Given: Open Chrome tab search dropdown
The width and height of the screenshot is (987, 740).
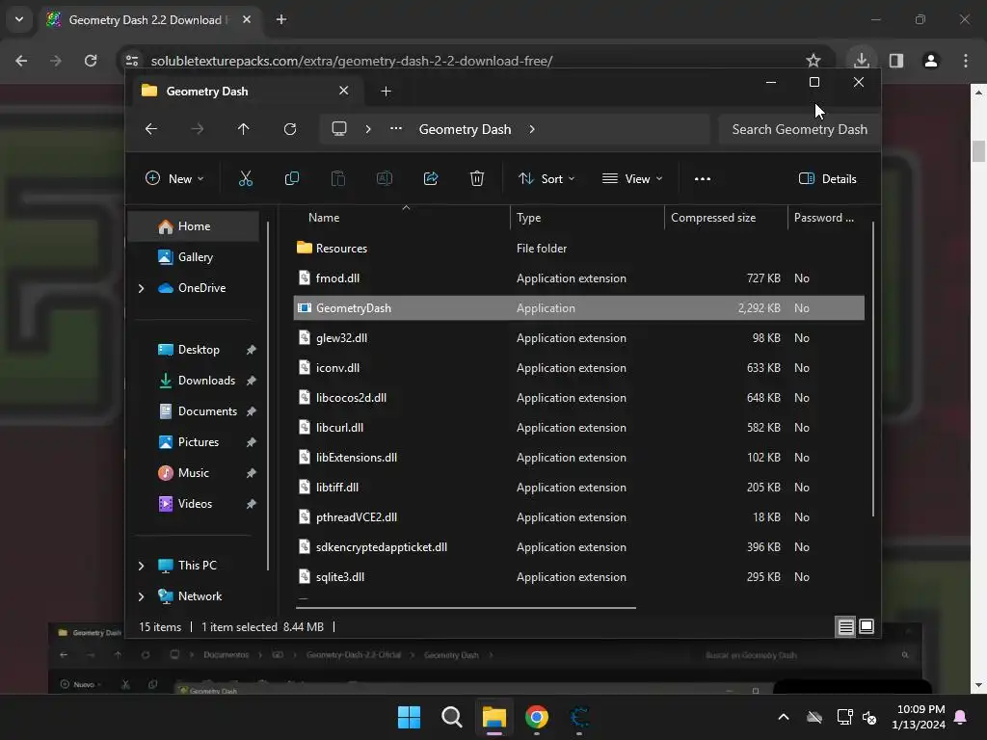Looking at the screenshot, I should [x=19, y=19].
